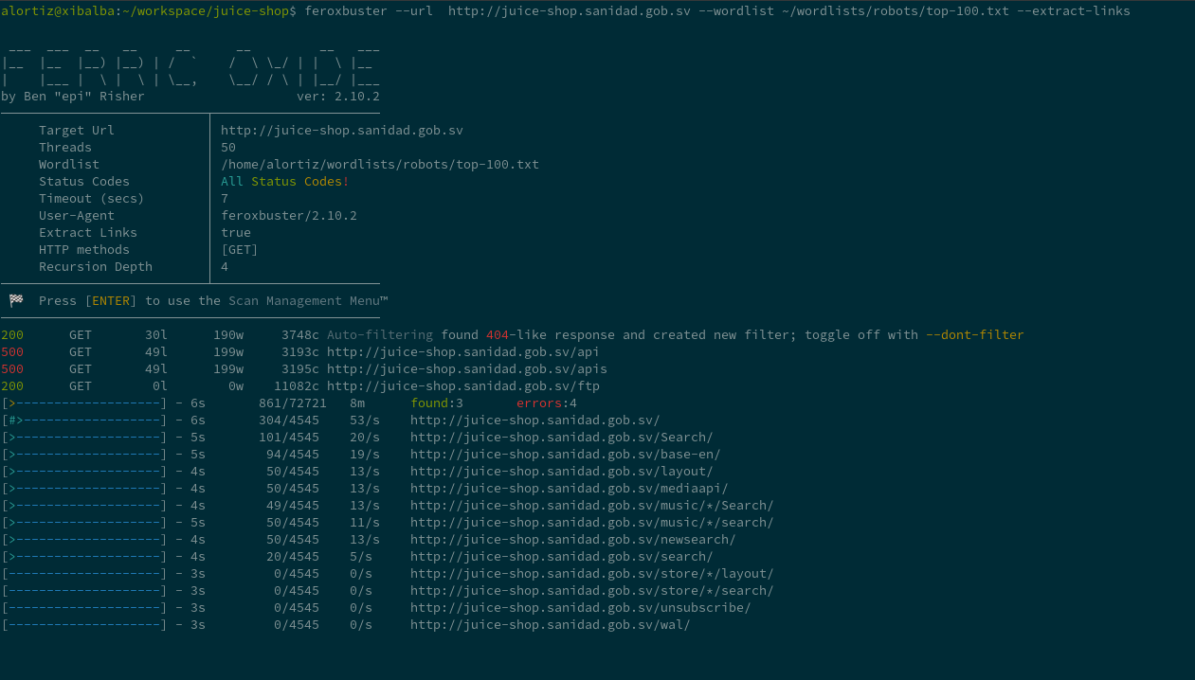Screen dimensions: 1195x680
Task: Open the /api URL with 3193c response
Action: 463,352
